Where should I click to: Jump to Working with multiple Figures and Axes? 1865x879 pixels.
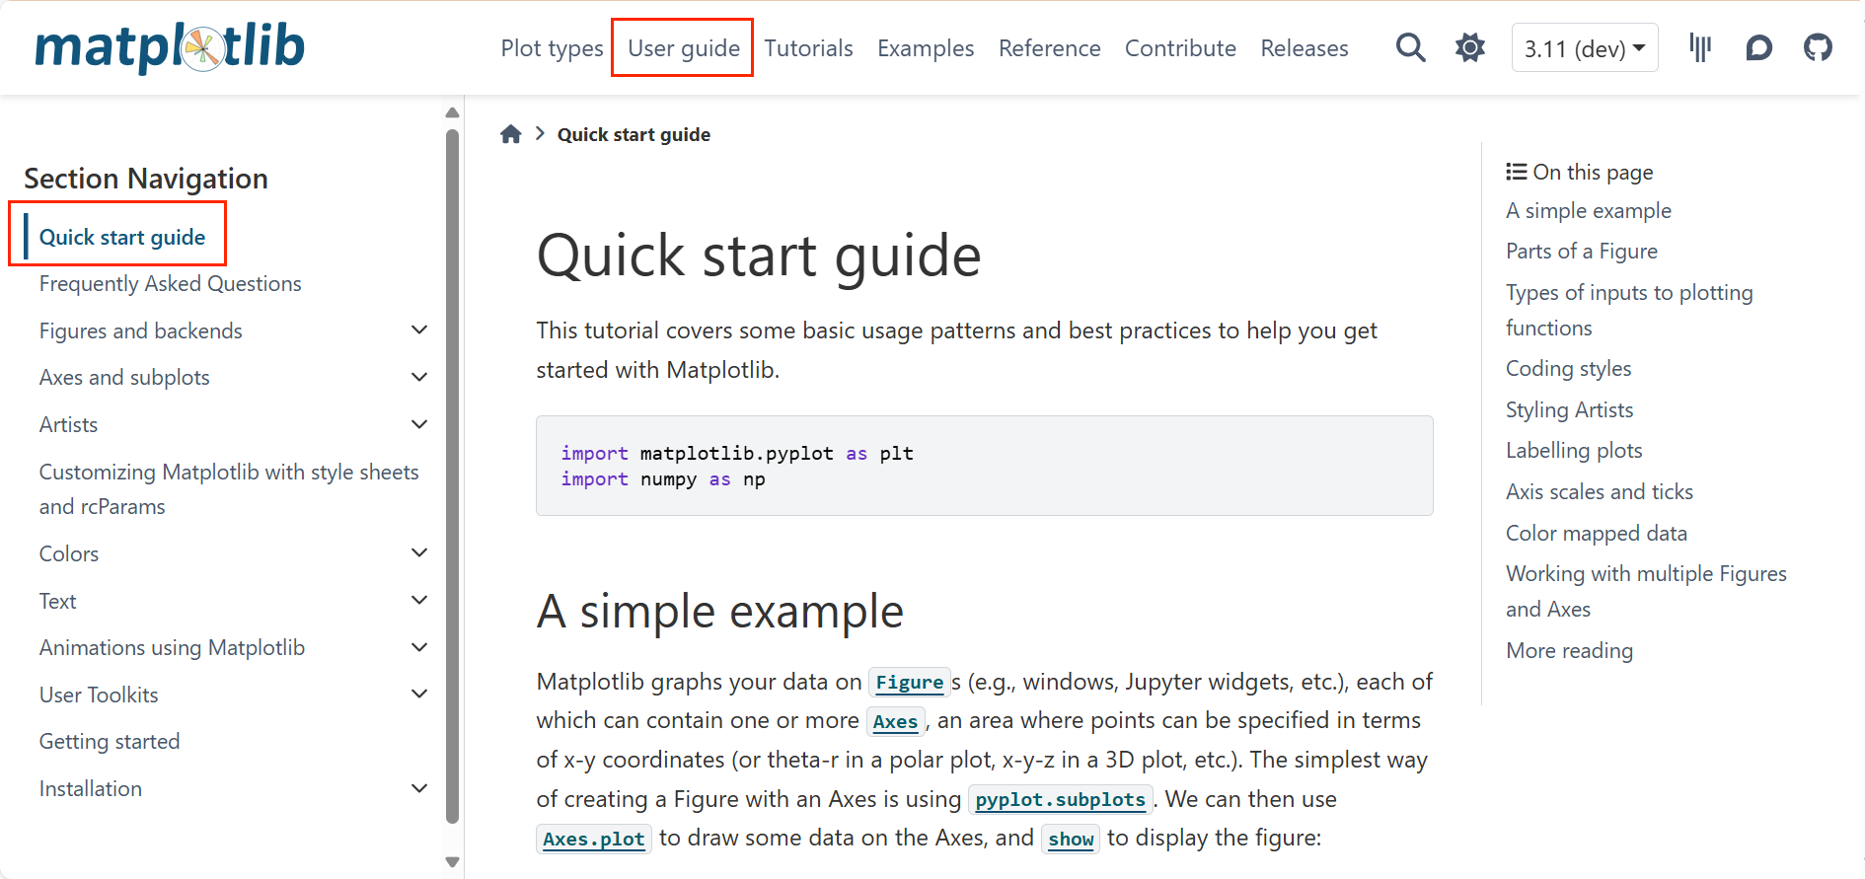pos(1646,591)
